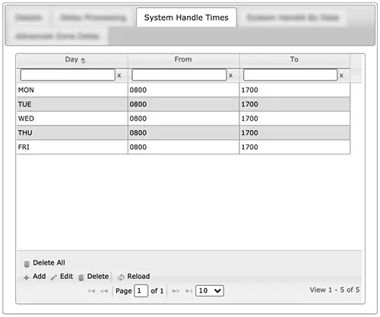Click the Delete All label
The image size is (380, 317).
coord(49,263)
